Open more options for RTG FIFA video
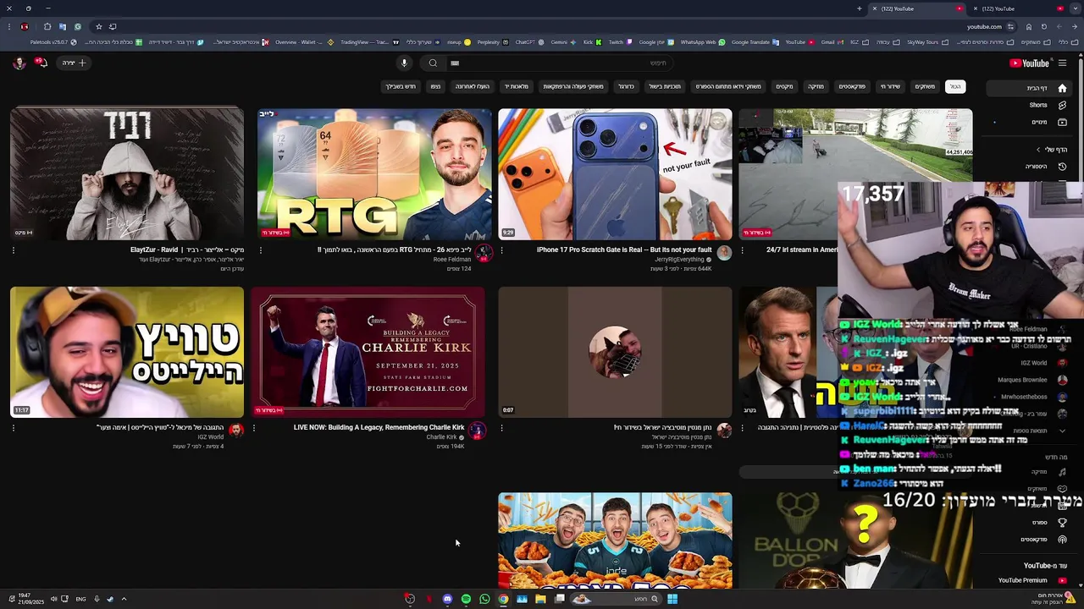 [260, 250]
